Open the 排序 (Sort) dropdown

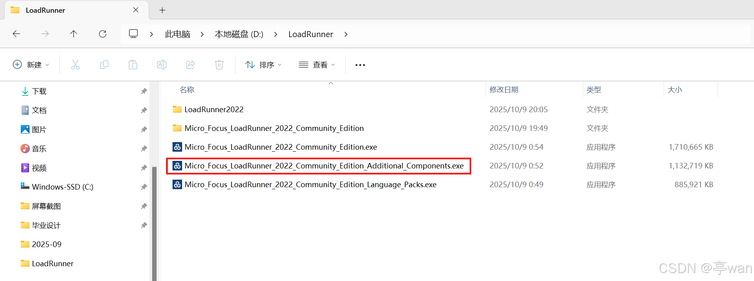click(x=264, y=65)
